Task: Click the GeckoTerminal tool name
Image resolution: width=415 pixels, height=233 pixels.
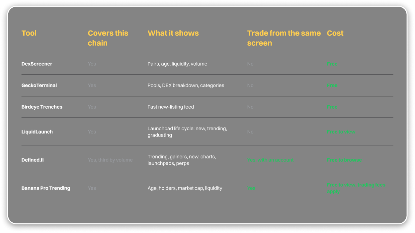Action: tap(39, 86)
